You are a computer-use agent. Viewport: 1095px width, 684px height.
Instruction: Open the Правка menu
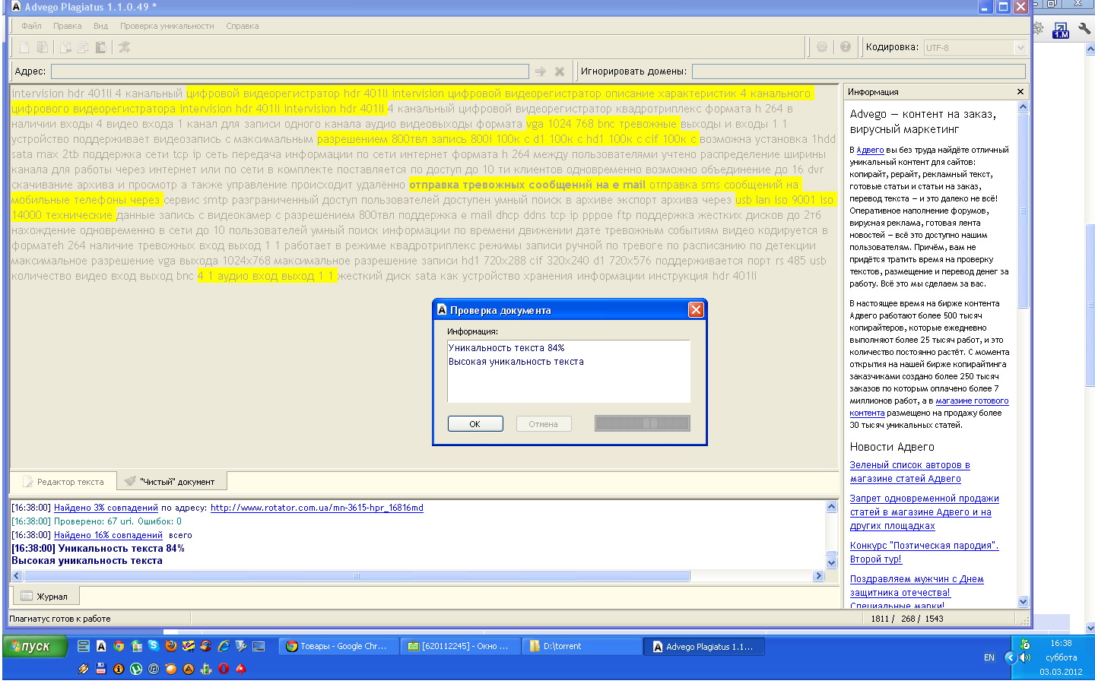68,26
